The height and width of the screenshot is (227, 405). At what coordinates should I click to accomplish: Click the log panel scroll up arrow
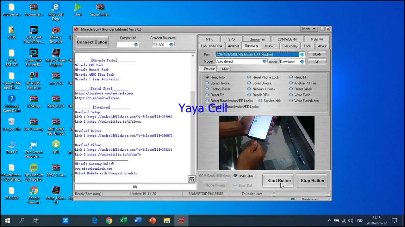(192, 56)
